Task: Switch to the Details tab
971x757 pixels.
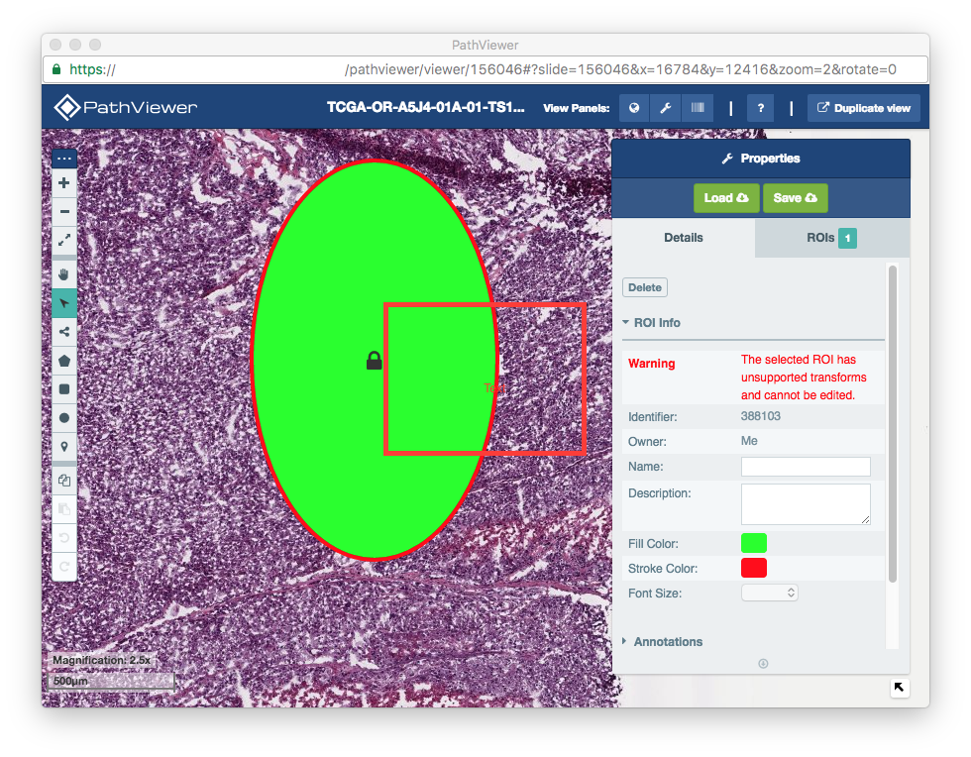Action: coord(684,238)
